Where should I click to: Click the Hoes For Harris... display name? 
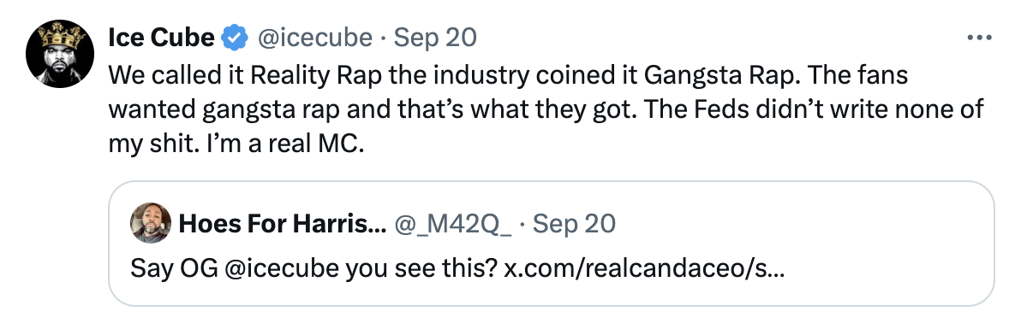click(282, 224)
